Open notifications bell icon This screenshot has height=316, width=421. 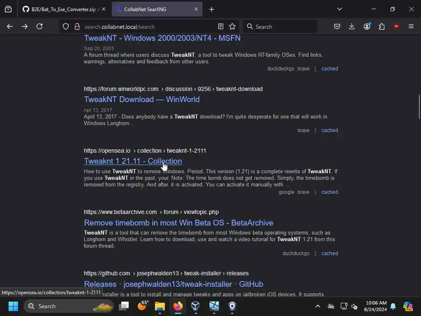click(393, 306)
